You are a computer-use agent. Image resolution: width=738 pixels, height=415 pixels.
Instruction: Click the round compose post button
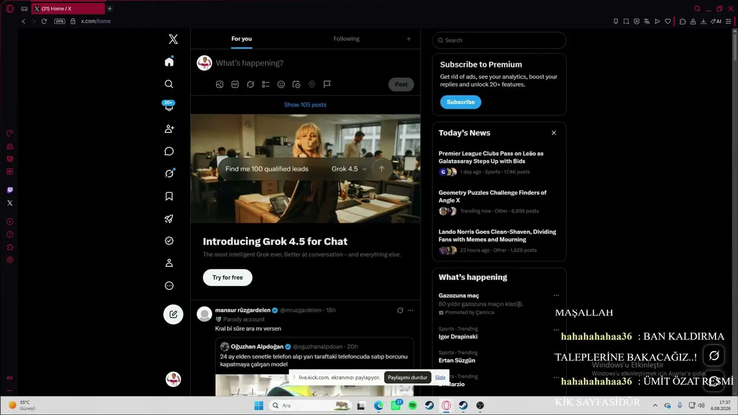click(173, 314)
